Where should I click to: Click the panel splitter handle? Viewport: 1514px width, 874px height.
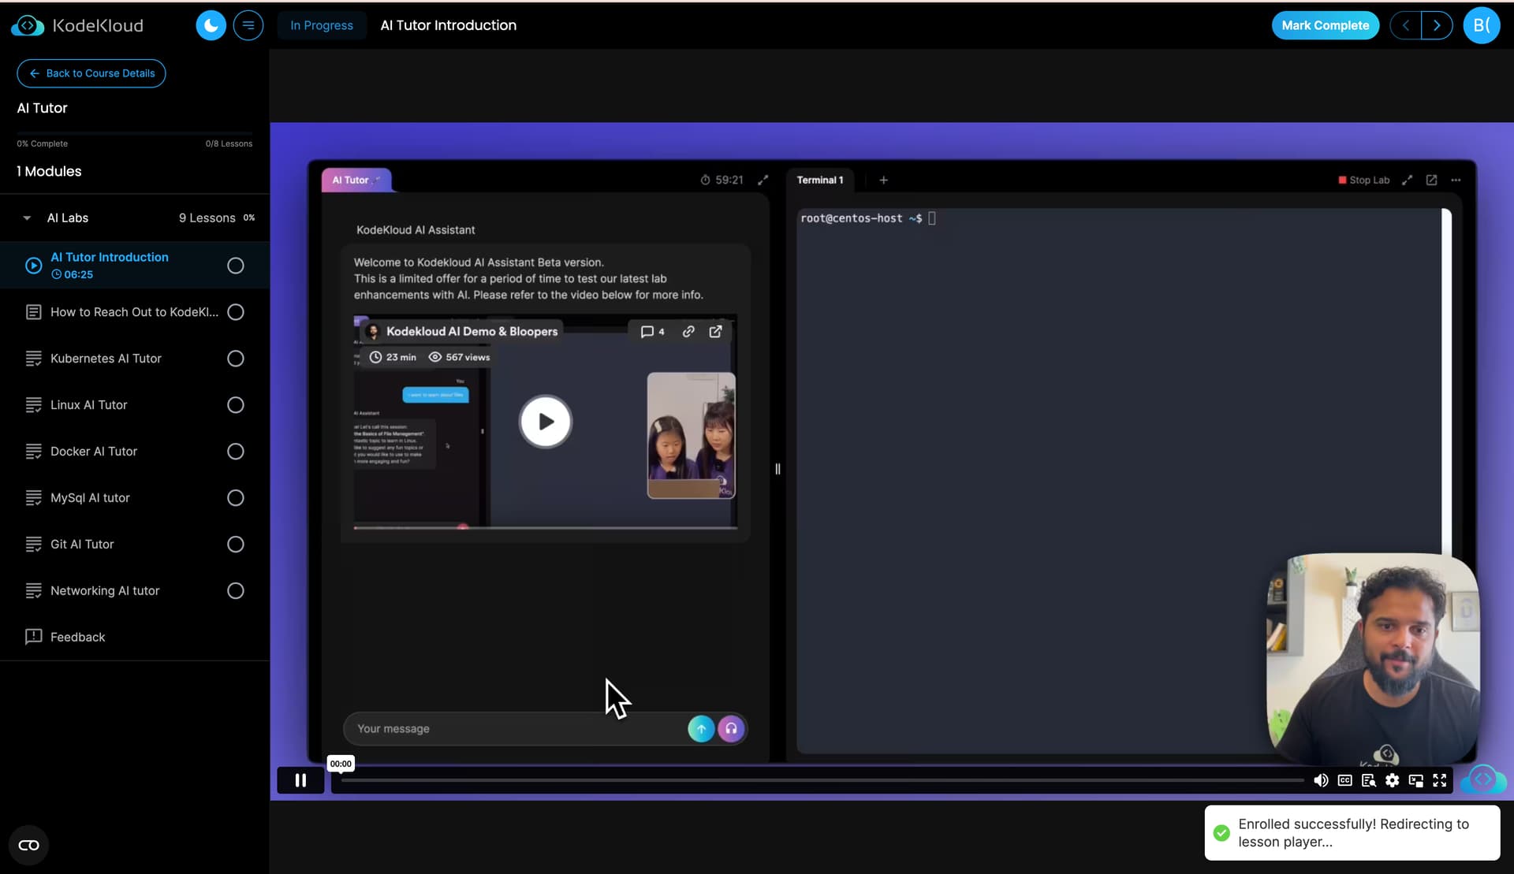[778, 469]
